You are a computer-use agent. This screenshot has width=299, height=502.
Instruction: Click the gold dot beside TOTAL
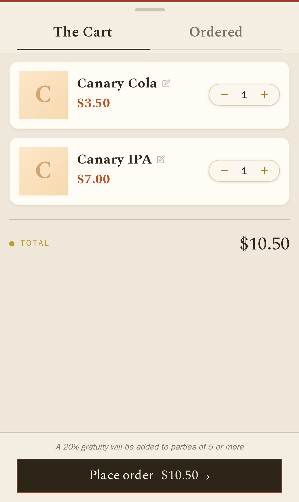(12, 244)
